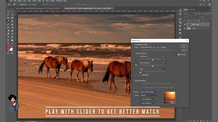Select the Gradient tool
218x122 pixels.
pyautogui.click(x=8, y=31)
